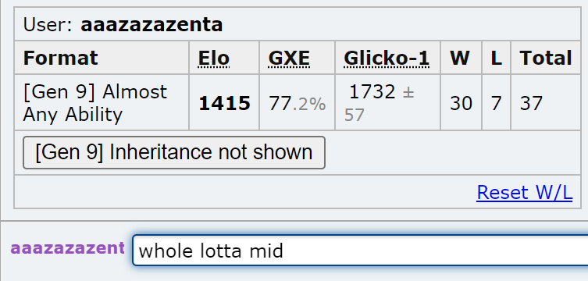Select the GXE value 77.2%

click(x=297, y=104)
